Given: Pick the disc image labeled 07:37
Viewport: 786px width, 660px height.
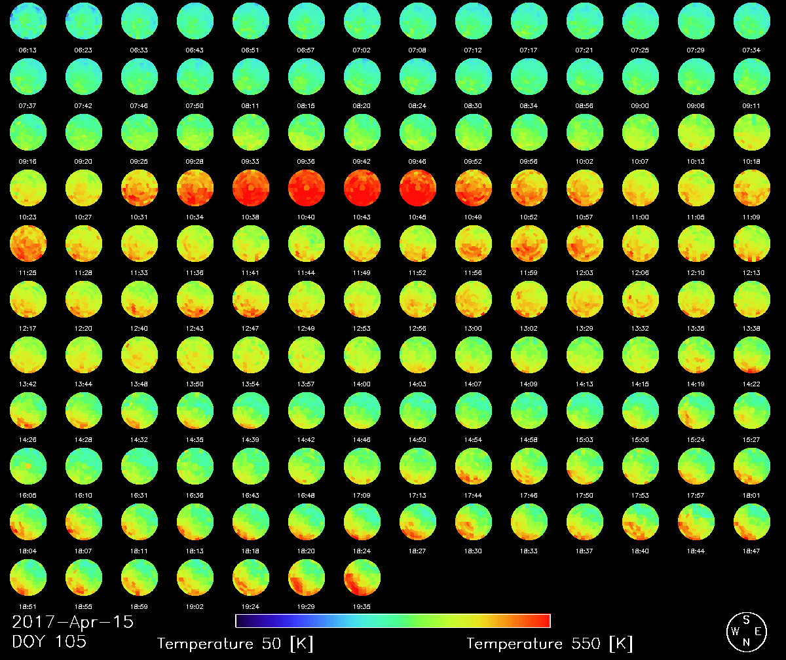Looking at the screenshot, I should [28, 77].
